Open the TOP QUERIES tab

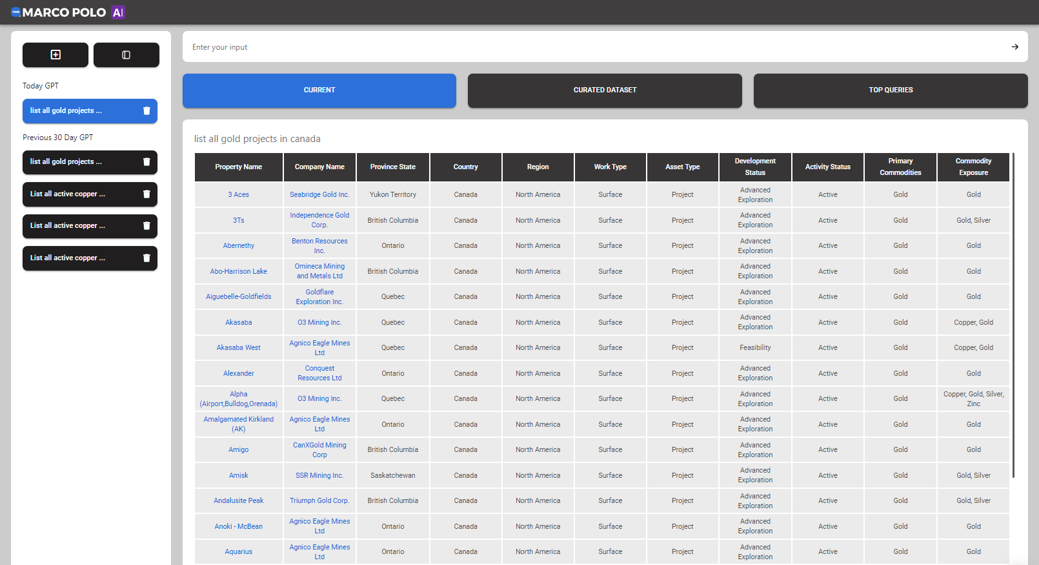(x=891, y=90)
